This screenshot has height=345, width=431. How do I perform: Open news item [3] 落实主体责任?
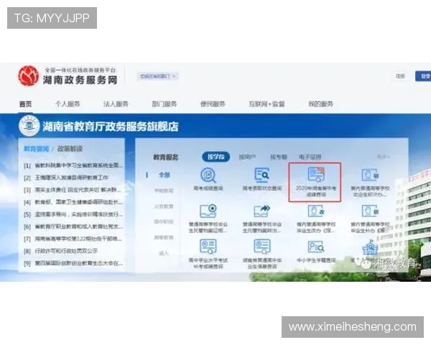pos(73,190)
